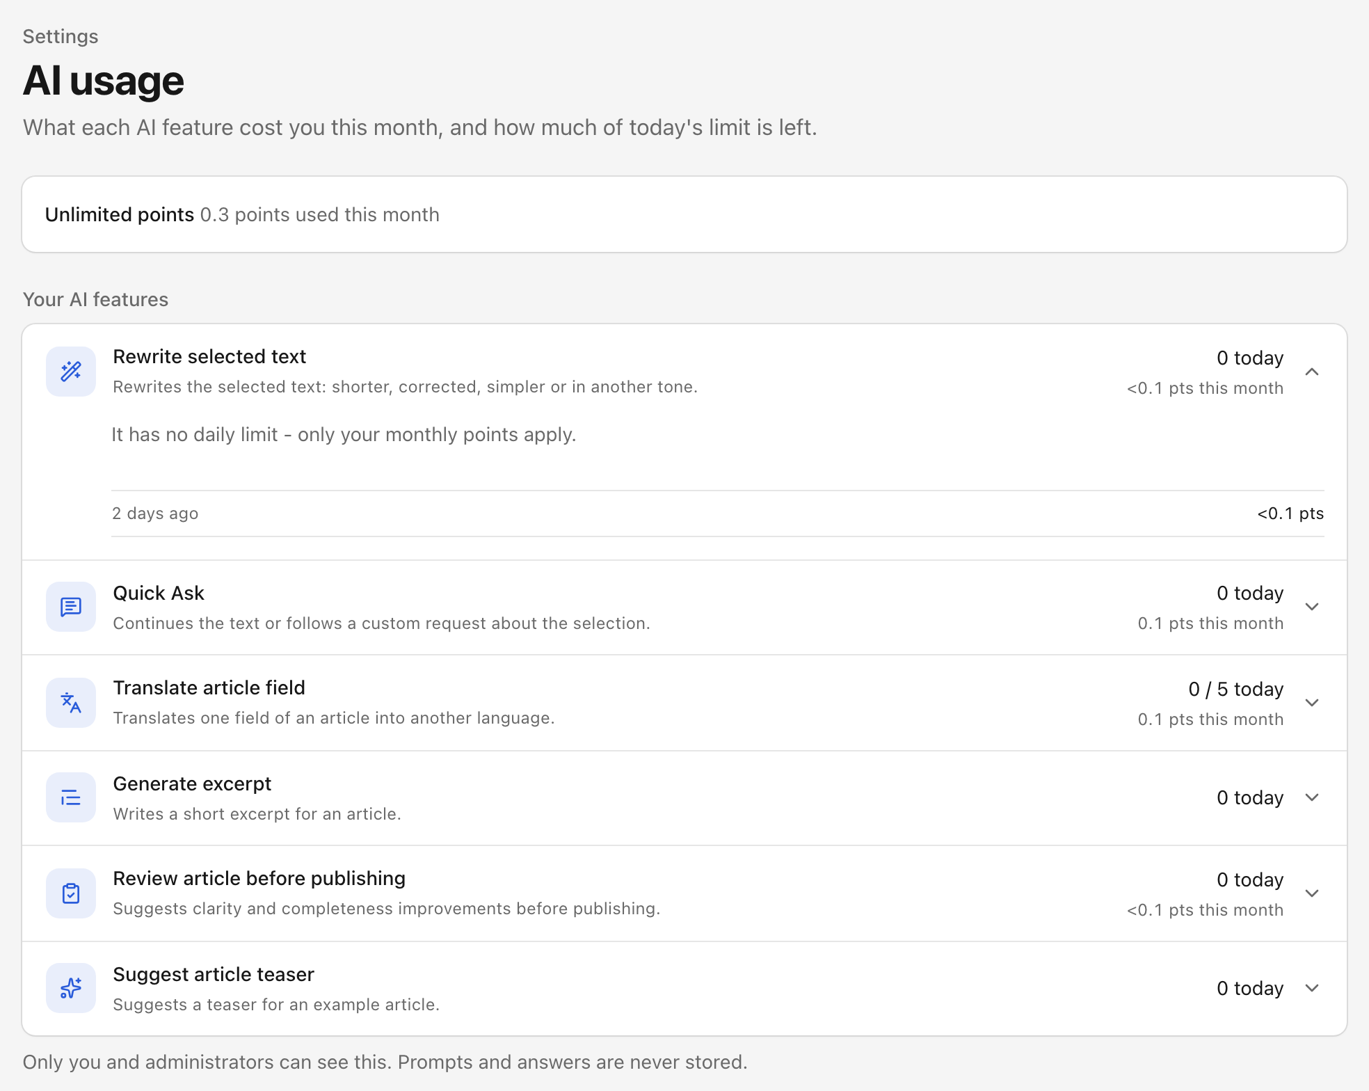Screen dimensions: 1369x1091
Task: Click the '0 today' counter in the Suggest article teaser row
Action: 1250,988
